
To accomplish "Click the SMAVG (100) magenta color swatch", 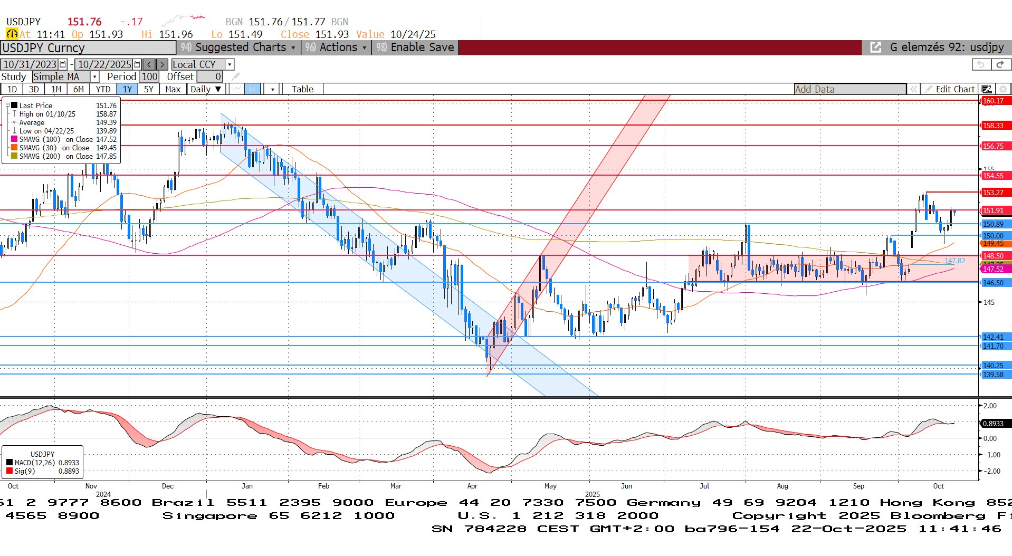I will click(14, 139).
